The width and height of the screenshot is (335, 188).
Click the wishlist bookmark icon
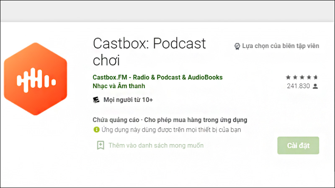(100, 145)
